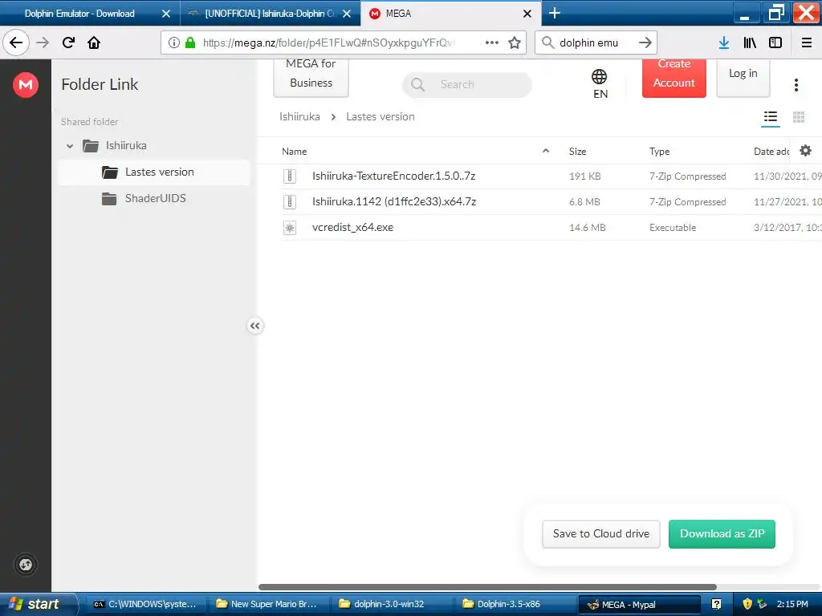Screen dimensions: 822x616
Task: Sort files by Name column
Action: click(x=294, y=152)
